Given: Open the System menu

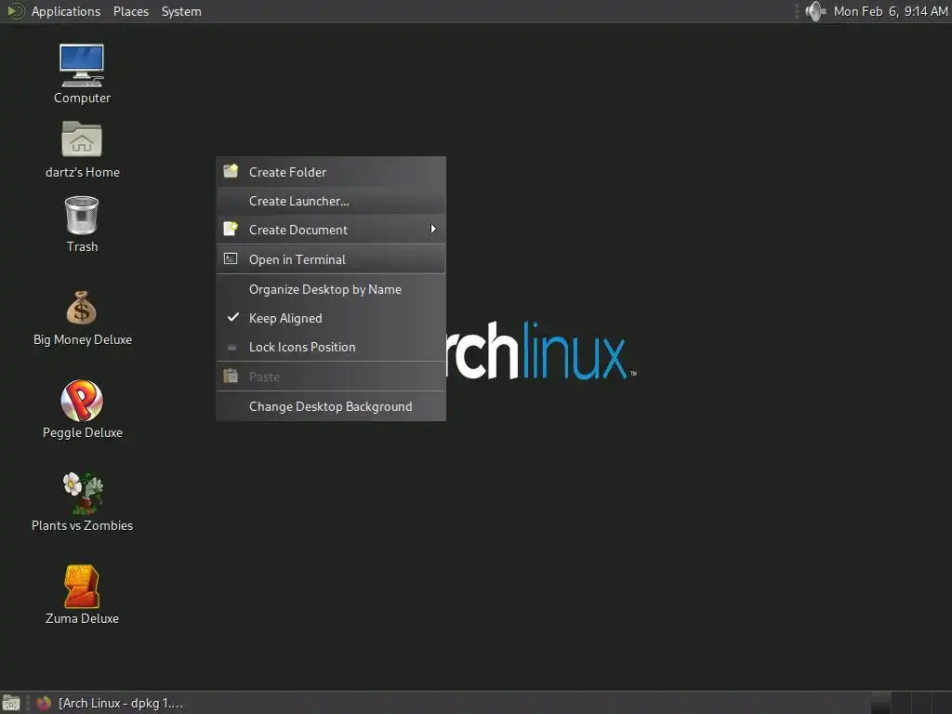Looking at the screenshot, I should pos(181,11).
